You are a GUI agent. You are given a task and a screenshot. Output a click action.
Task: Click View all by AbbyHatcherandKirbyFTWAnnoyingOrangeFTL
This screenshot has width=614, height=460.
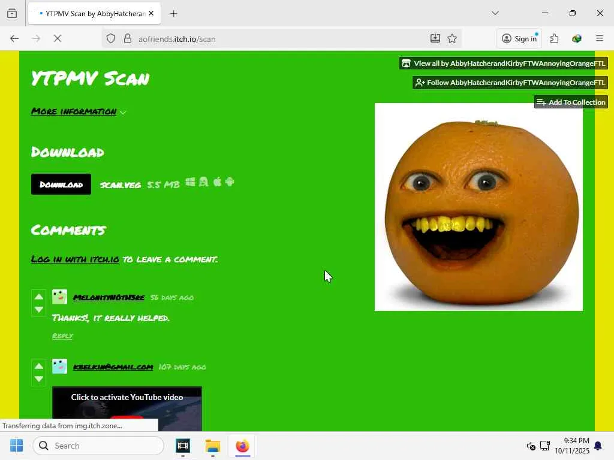point(503,63)
